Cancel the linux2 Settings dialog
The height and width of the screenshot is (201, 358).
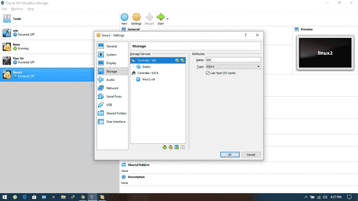click(x=251, y=155)
